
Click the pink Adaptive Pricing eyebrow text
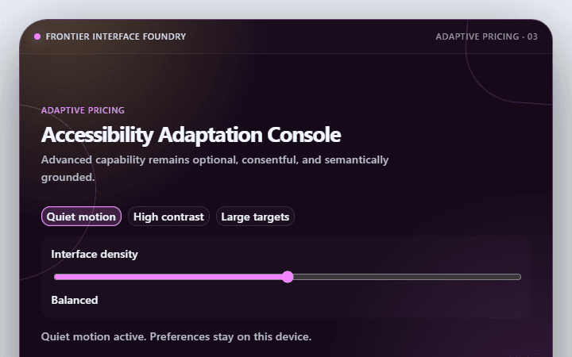(x=83, y=110)
